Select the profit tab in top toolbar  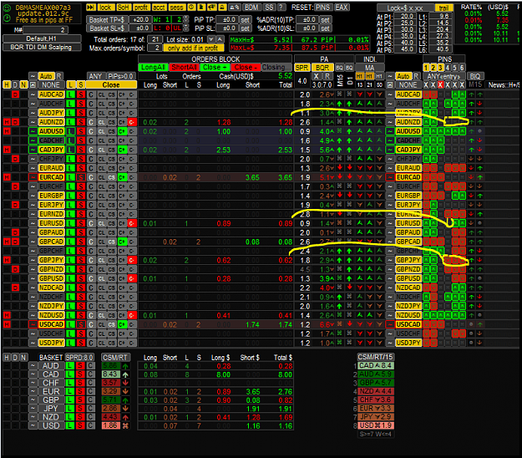[x=141, y=8]
